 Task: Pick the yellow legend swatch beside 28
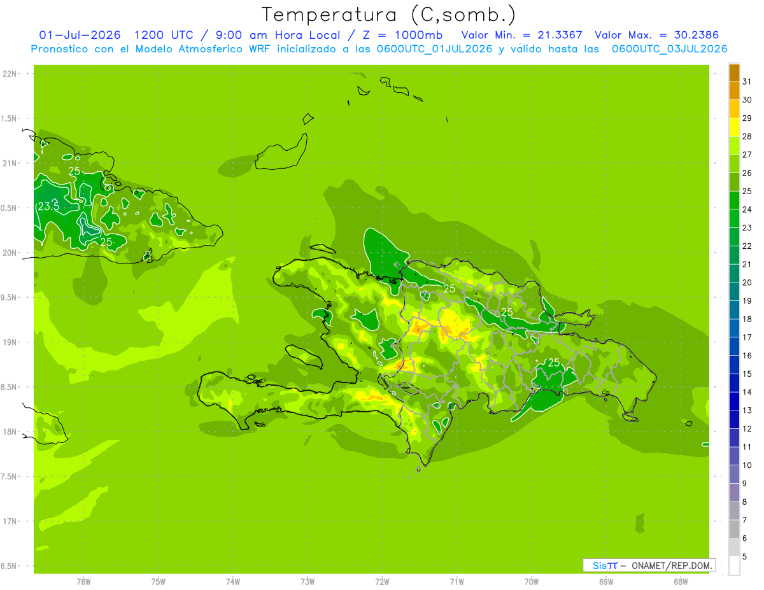tap(734, 127)
